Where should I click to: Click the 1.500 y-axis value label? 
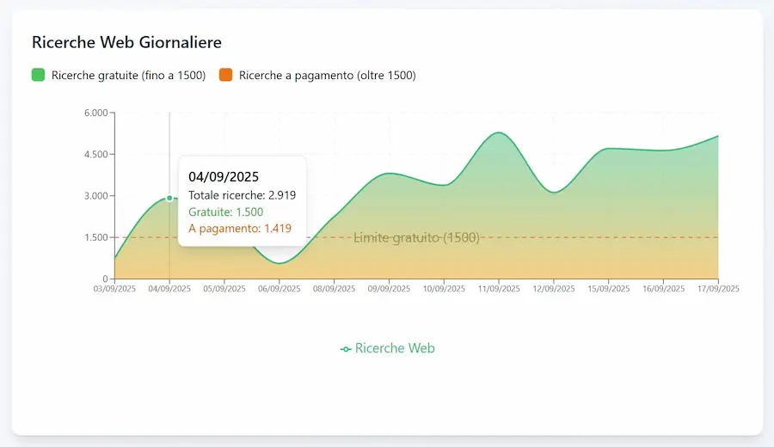(x=95, y=237)
